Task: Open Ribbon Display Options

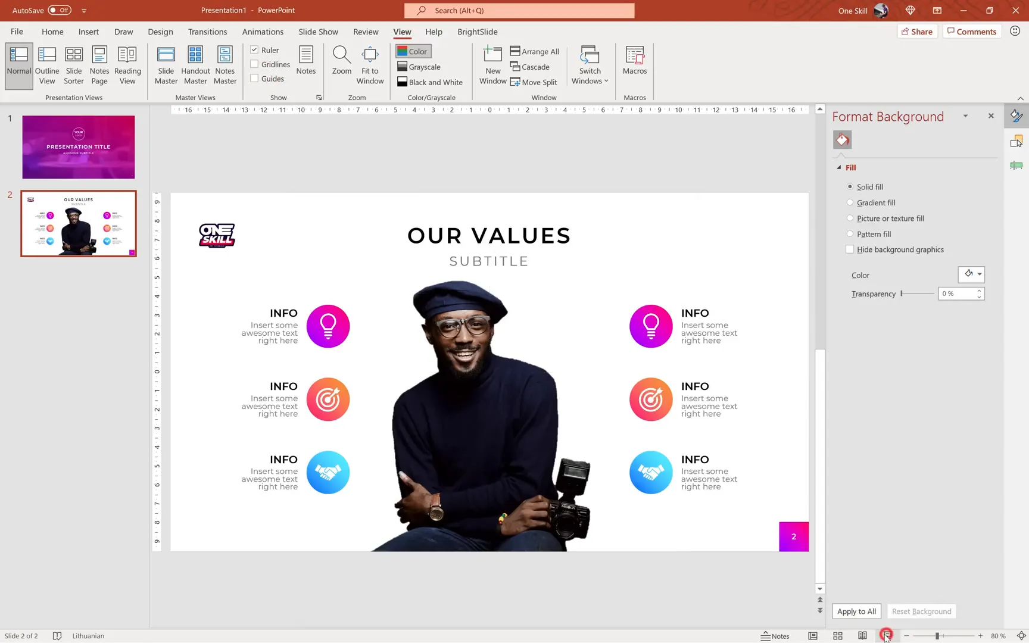Action: (x=937, y=10)
